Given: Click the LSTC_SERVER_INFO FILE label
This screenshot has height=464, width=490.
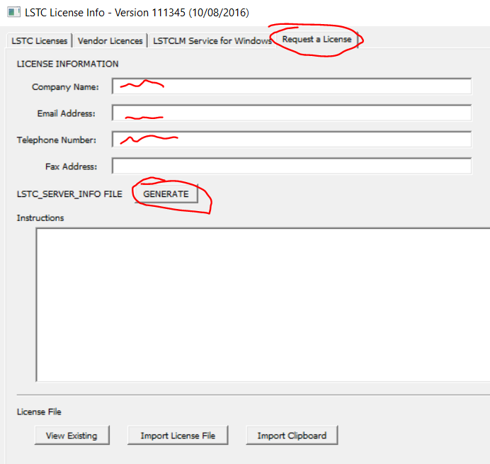Looking at the screenshot, I should pyautogui.click(x=69, y=194).
